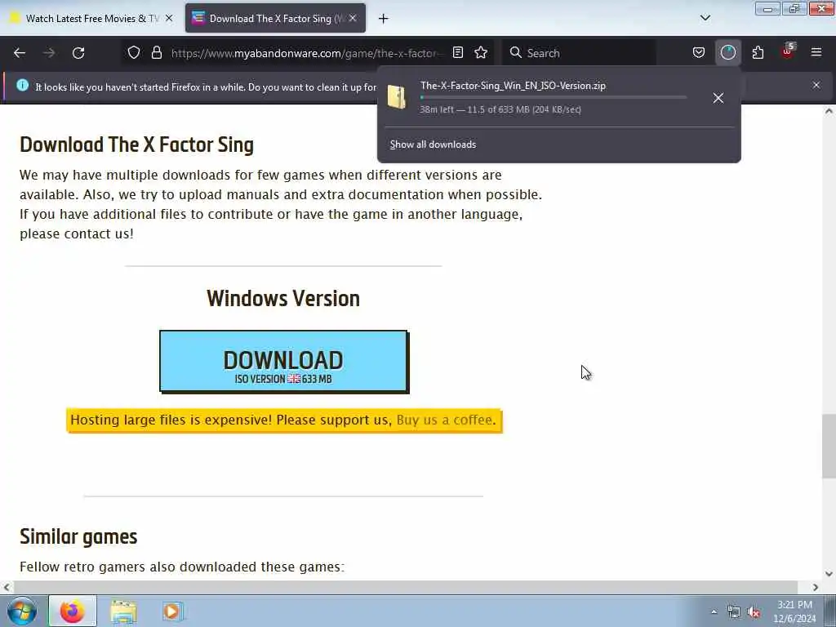Image resolution: width=836 pixels, height=627 pixels.
Task: Select the Download The X Factor Sing tab
Action: (x=275, y=18)
